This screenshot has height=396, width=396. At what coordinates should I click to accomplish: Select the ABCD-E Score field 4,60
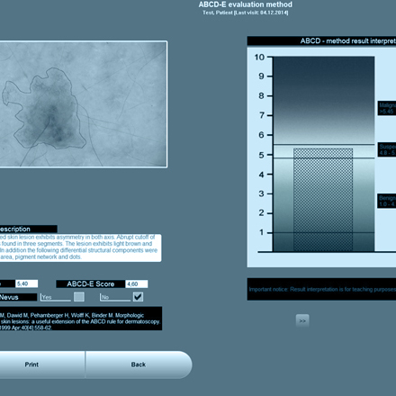pos(137,283)
